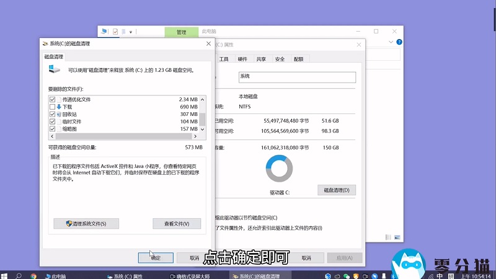496x279 pixels.
Task: Click the 清理系统文件(S) button
Action: click(86, 223)
